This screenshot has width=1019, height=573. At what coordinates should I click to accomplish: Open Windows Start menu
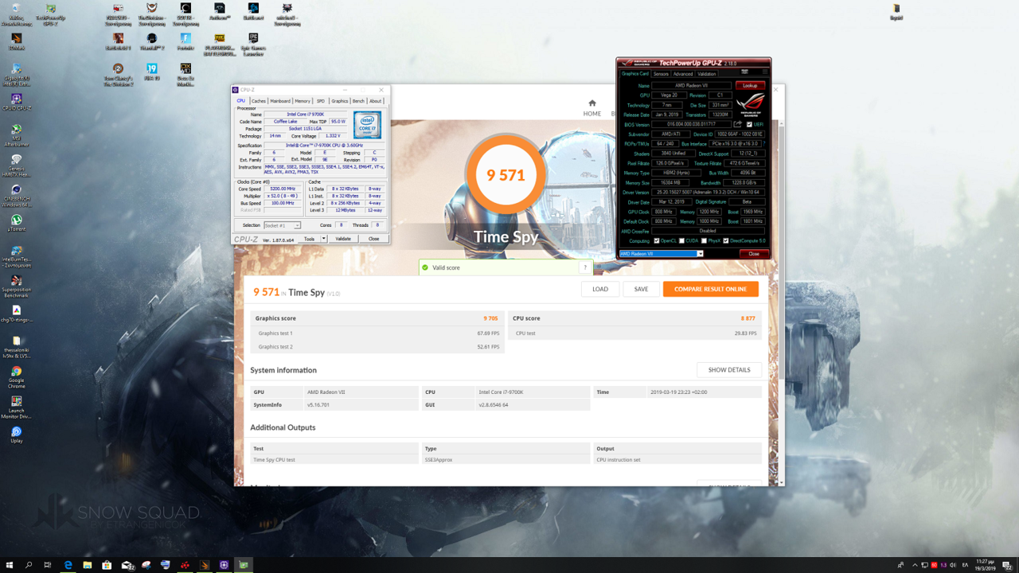pos(10,565)
